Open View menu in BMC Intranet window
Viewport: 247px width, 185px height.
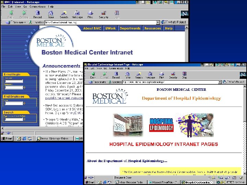click(18, 7)
